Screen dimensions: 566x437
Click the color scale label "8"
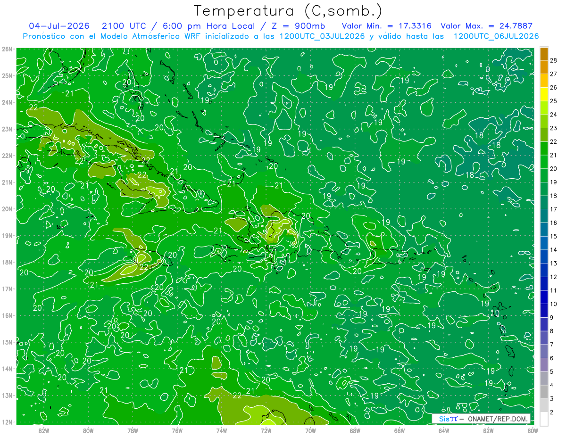[552, 331]
